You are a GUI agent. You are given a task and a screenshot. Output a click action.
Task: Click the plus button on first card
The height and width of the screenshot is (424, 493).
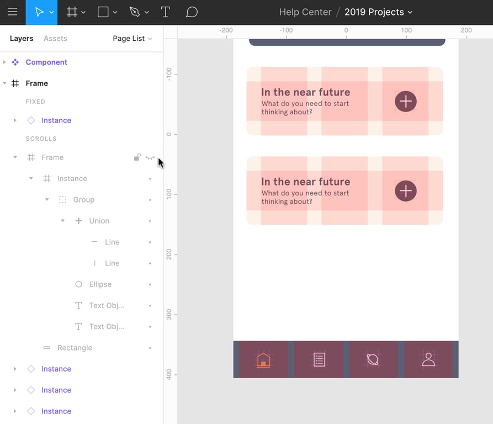(x=406, y=101)
